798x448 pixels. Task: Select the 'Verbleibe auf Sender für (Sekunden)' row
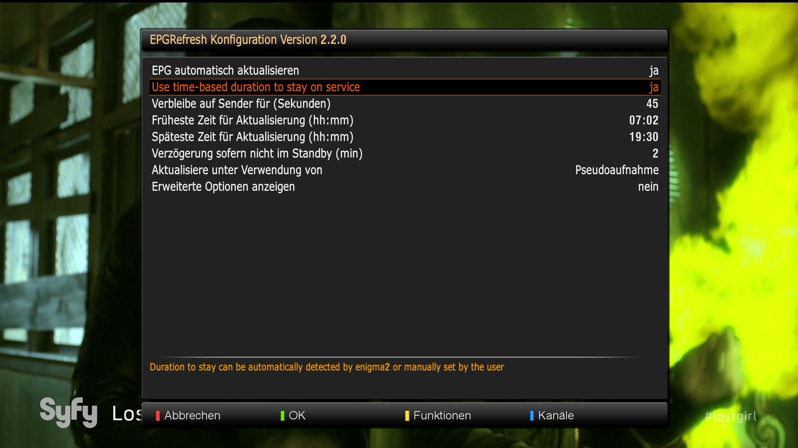pyautogui.click(x=405, y=104)
